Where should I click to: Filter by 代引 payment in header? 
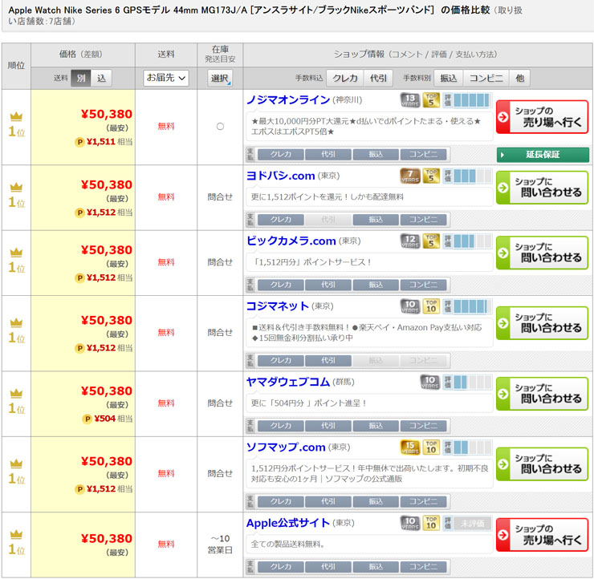coord(378,79)
